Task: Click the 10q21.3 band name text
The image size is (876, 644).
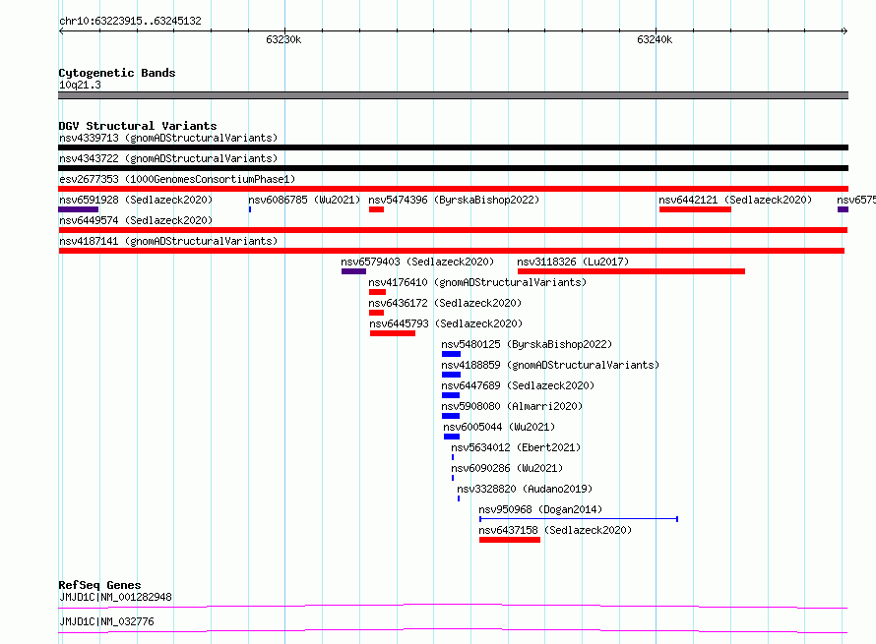Action: coord(80,85)
